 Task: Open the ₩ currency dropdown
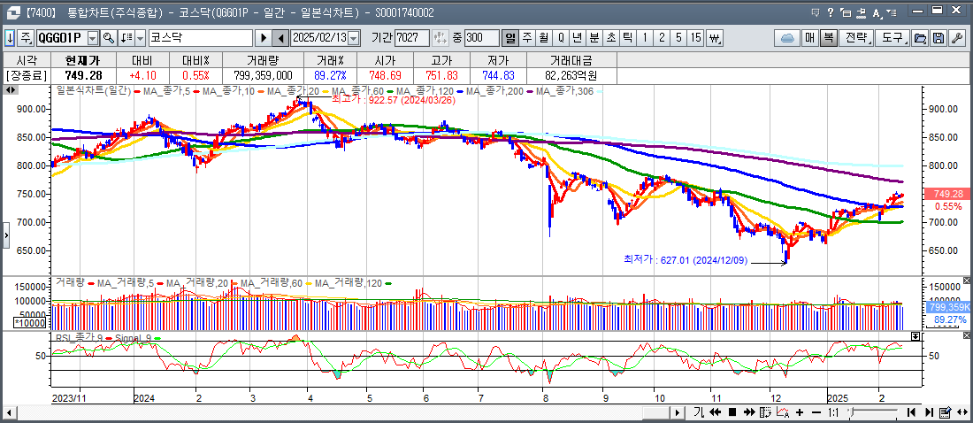pyautogui.click(x=716, y=38)
